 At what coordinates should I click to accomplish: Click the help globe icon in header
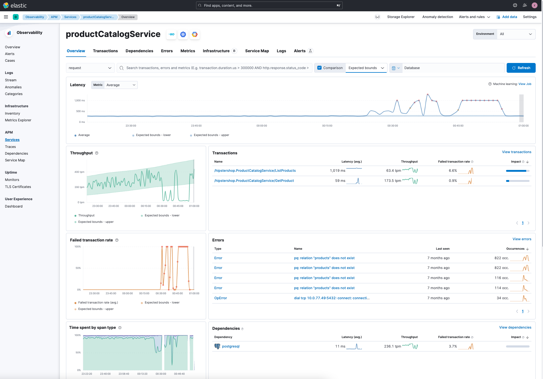tap(515, 5)
